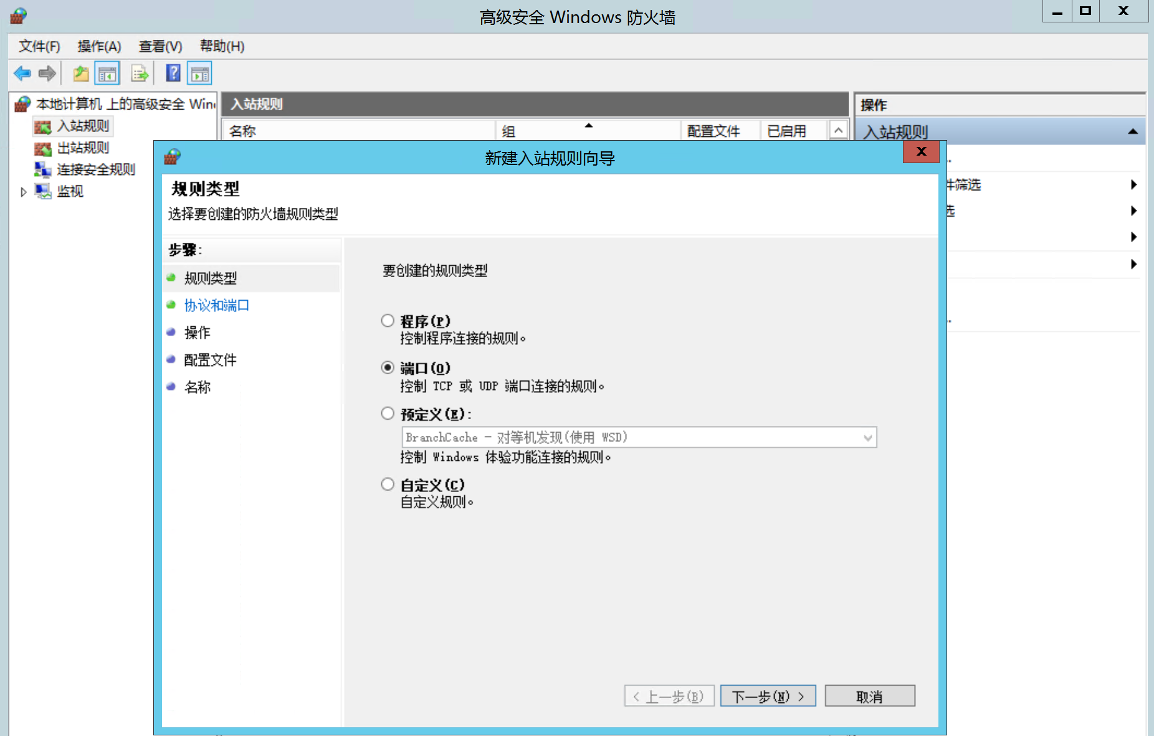Click the 下一步(N) button

[768, 696]
